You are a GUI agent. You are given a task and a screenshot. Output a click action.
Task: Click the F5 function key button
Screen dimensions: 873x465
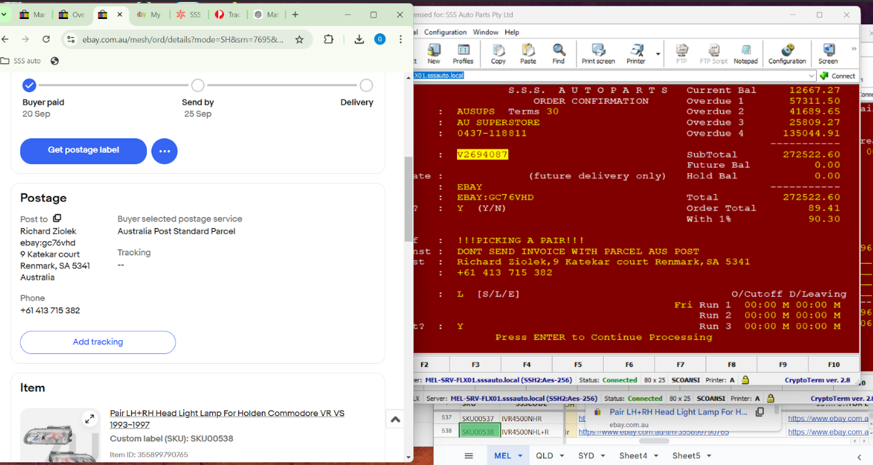point(578,364)
